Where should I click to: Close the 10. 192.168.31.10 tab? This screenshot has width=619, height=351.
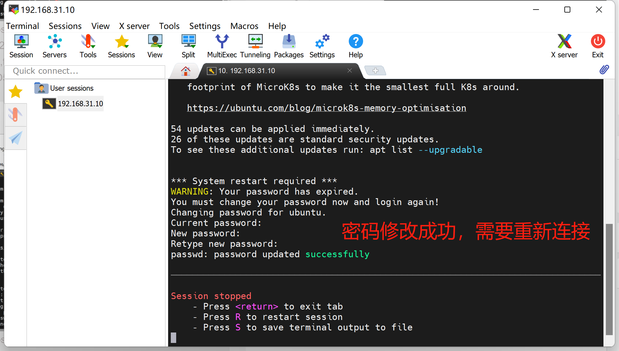tap(350, 71)
